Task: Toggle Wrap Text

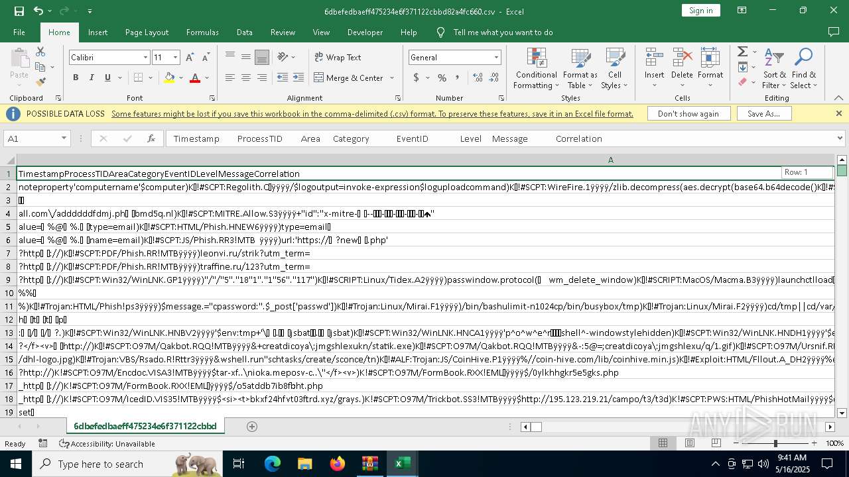Action: coord(338,57)
